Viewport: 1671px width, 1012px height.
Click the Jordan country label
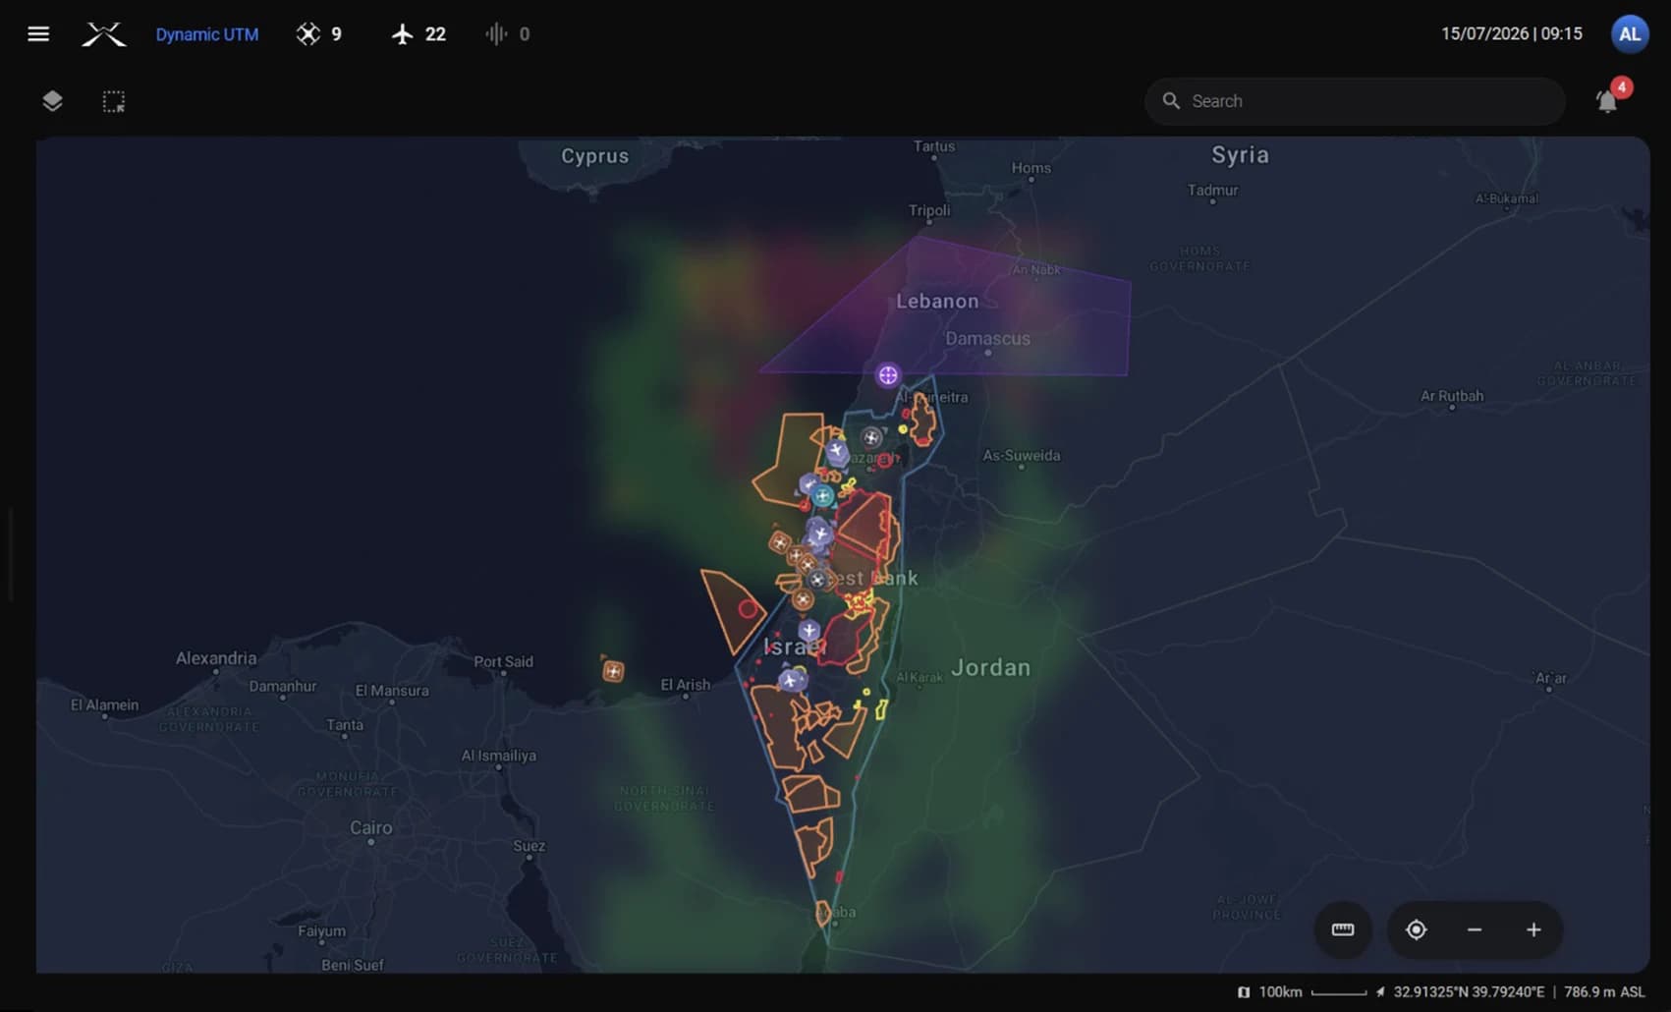tap(991, 668)
